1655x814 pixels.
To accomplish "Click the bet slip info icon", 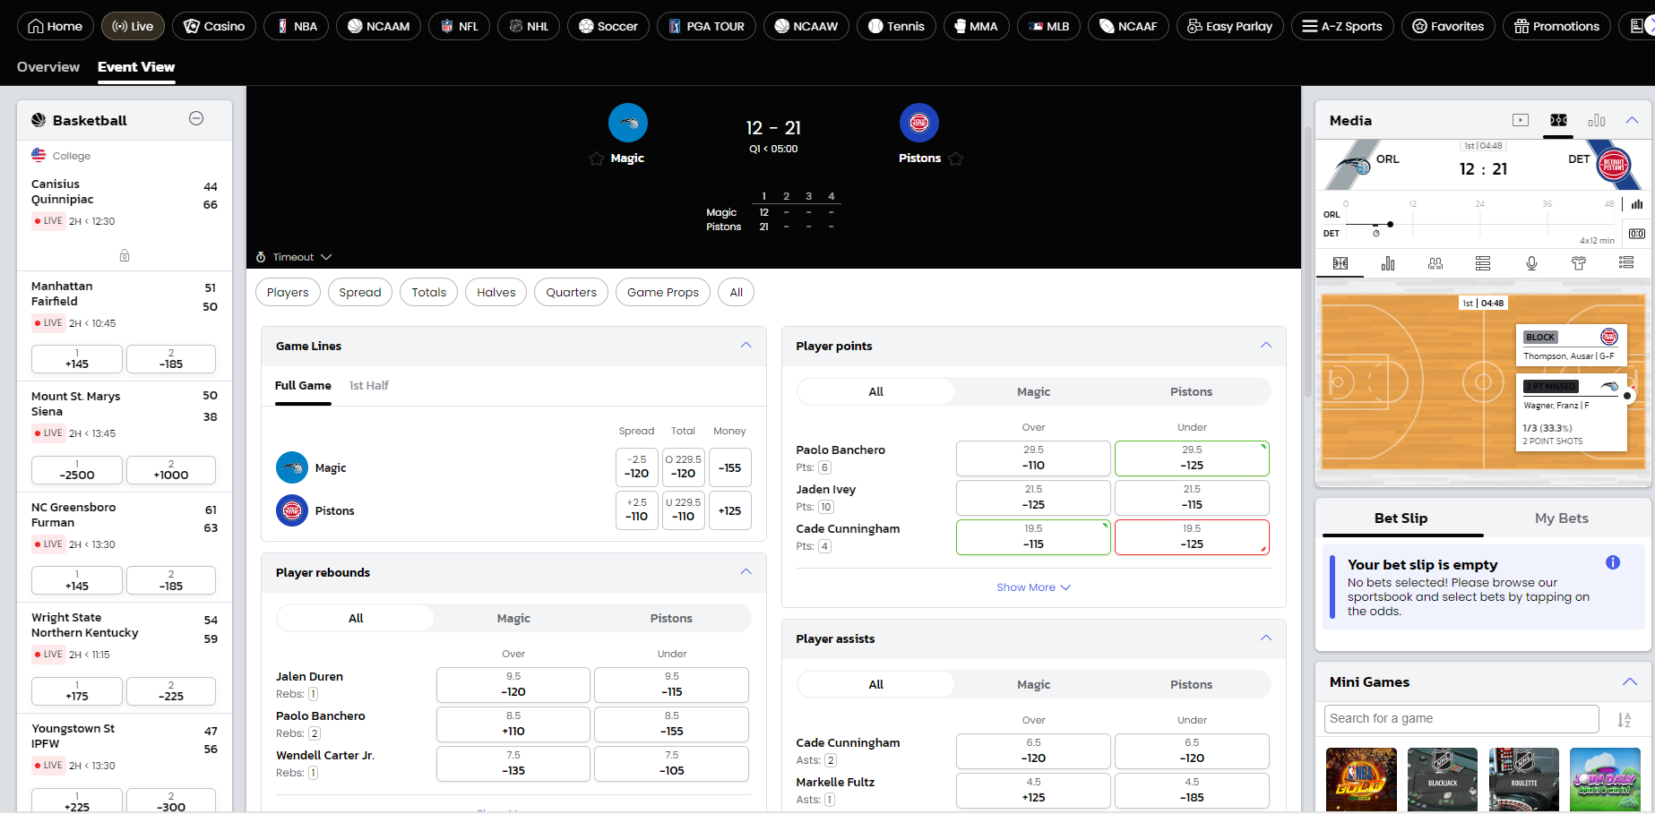I will 1613,563.
